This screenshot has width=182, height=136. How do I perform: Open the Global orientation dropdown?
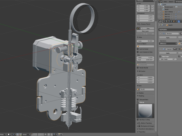point(26,134)
